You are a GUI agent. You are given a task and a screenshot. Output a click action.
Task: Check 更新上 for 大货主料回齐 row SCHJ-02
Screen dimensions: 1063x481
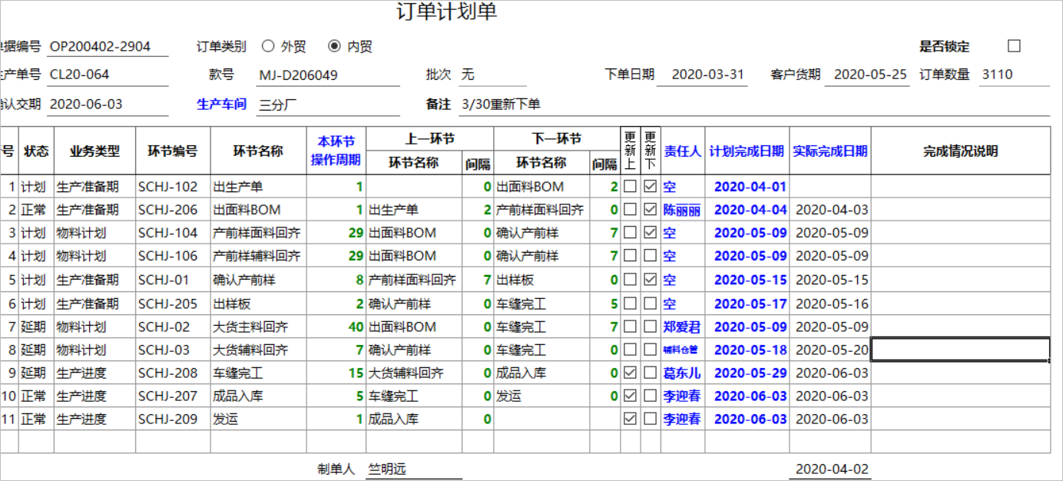[x=631, y=327]
